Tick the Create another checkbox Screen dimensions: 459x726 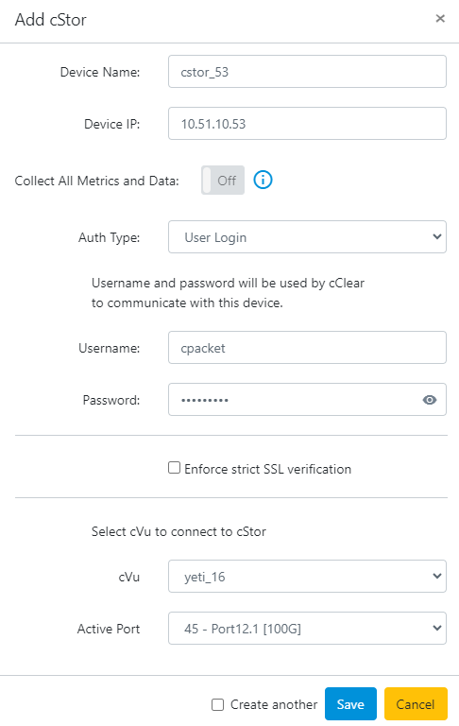(217, 704)
